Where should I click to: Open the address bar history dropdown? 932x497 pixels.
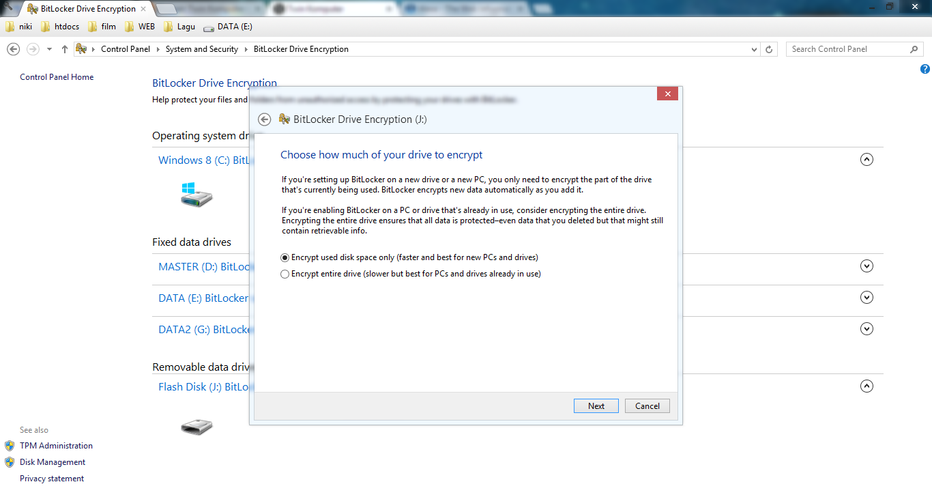754,49
